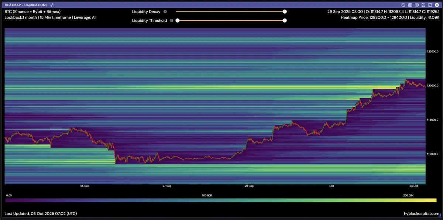443x220 pixels.
Task: Click the 115000.0 price axis label
Action: click(x=433, y=120)
